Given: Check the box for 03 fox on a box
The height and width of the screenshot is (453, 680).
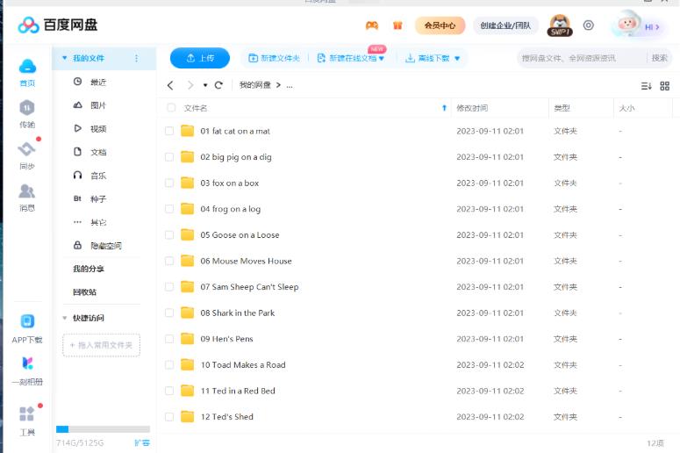Looking at the screenshot, I should click(169, 183).
